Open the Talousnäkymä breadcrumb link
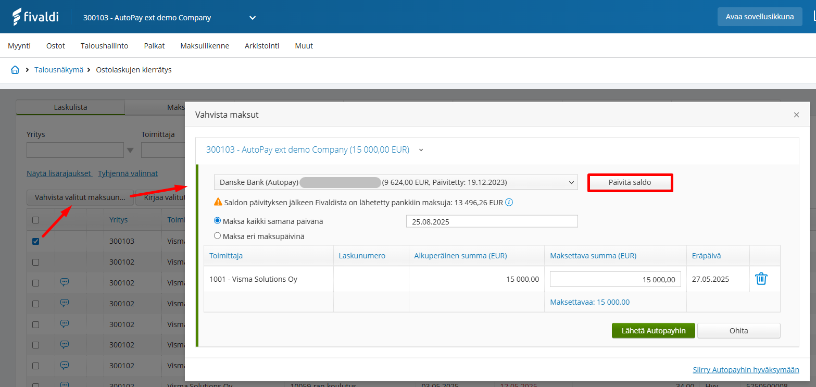This screenshot has height=387, width=816. (59, 70)
